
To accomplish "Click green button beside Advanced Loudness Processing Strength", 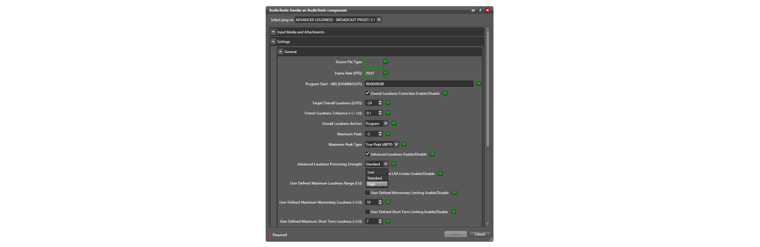I will [394, 164].
